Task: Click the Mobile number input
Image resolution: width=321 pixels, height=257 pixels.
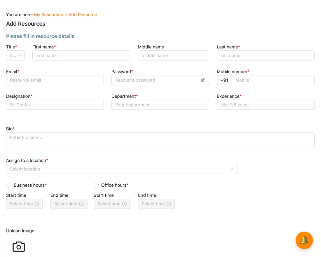Action: [273, 80]
